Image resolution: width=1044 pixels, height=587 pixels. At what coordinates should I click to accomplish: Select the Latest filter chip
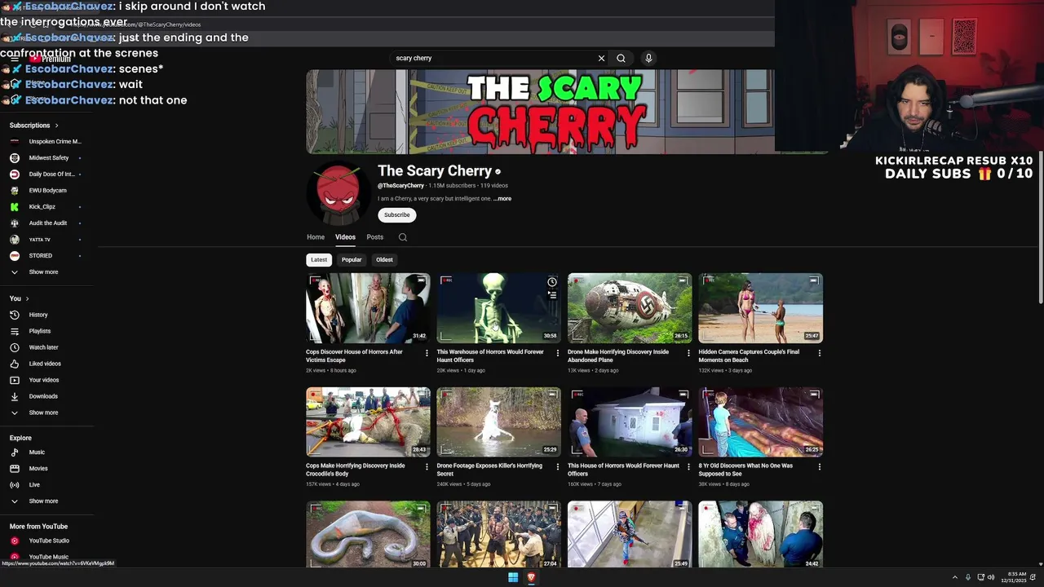pos(319,260)
